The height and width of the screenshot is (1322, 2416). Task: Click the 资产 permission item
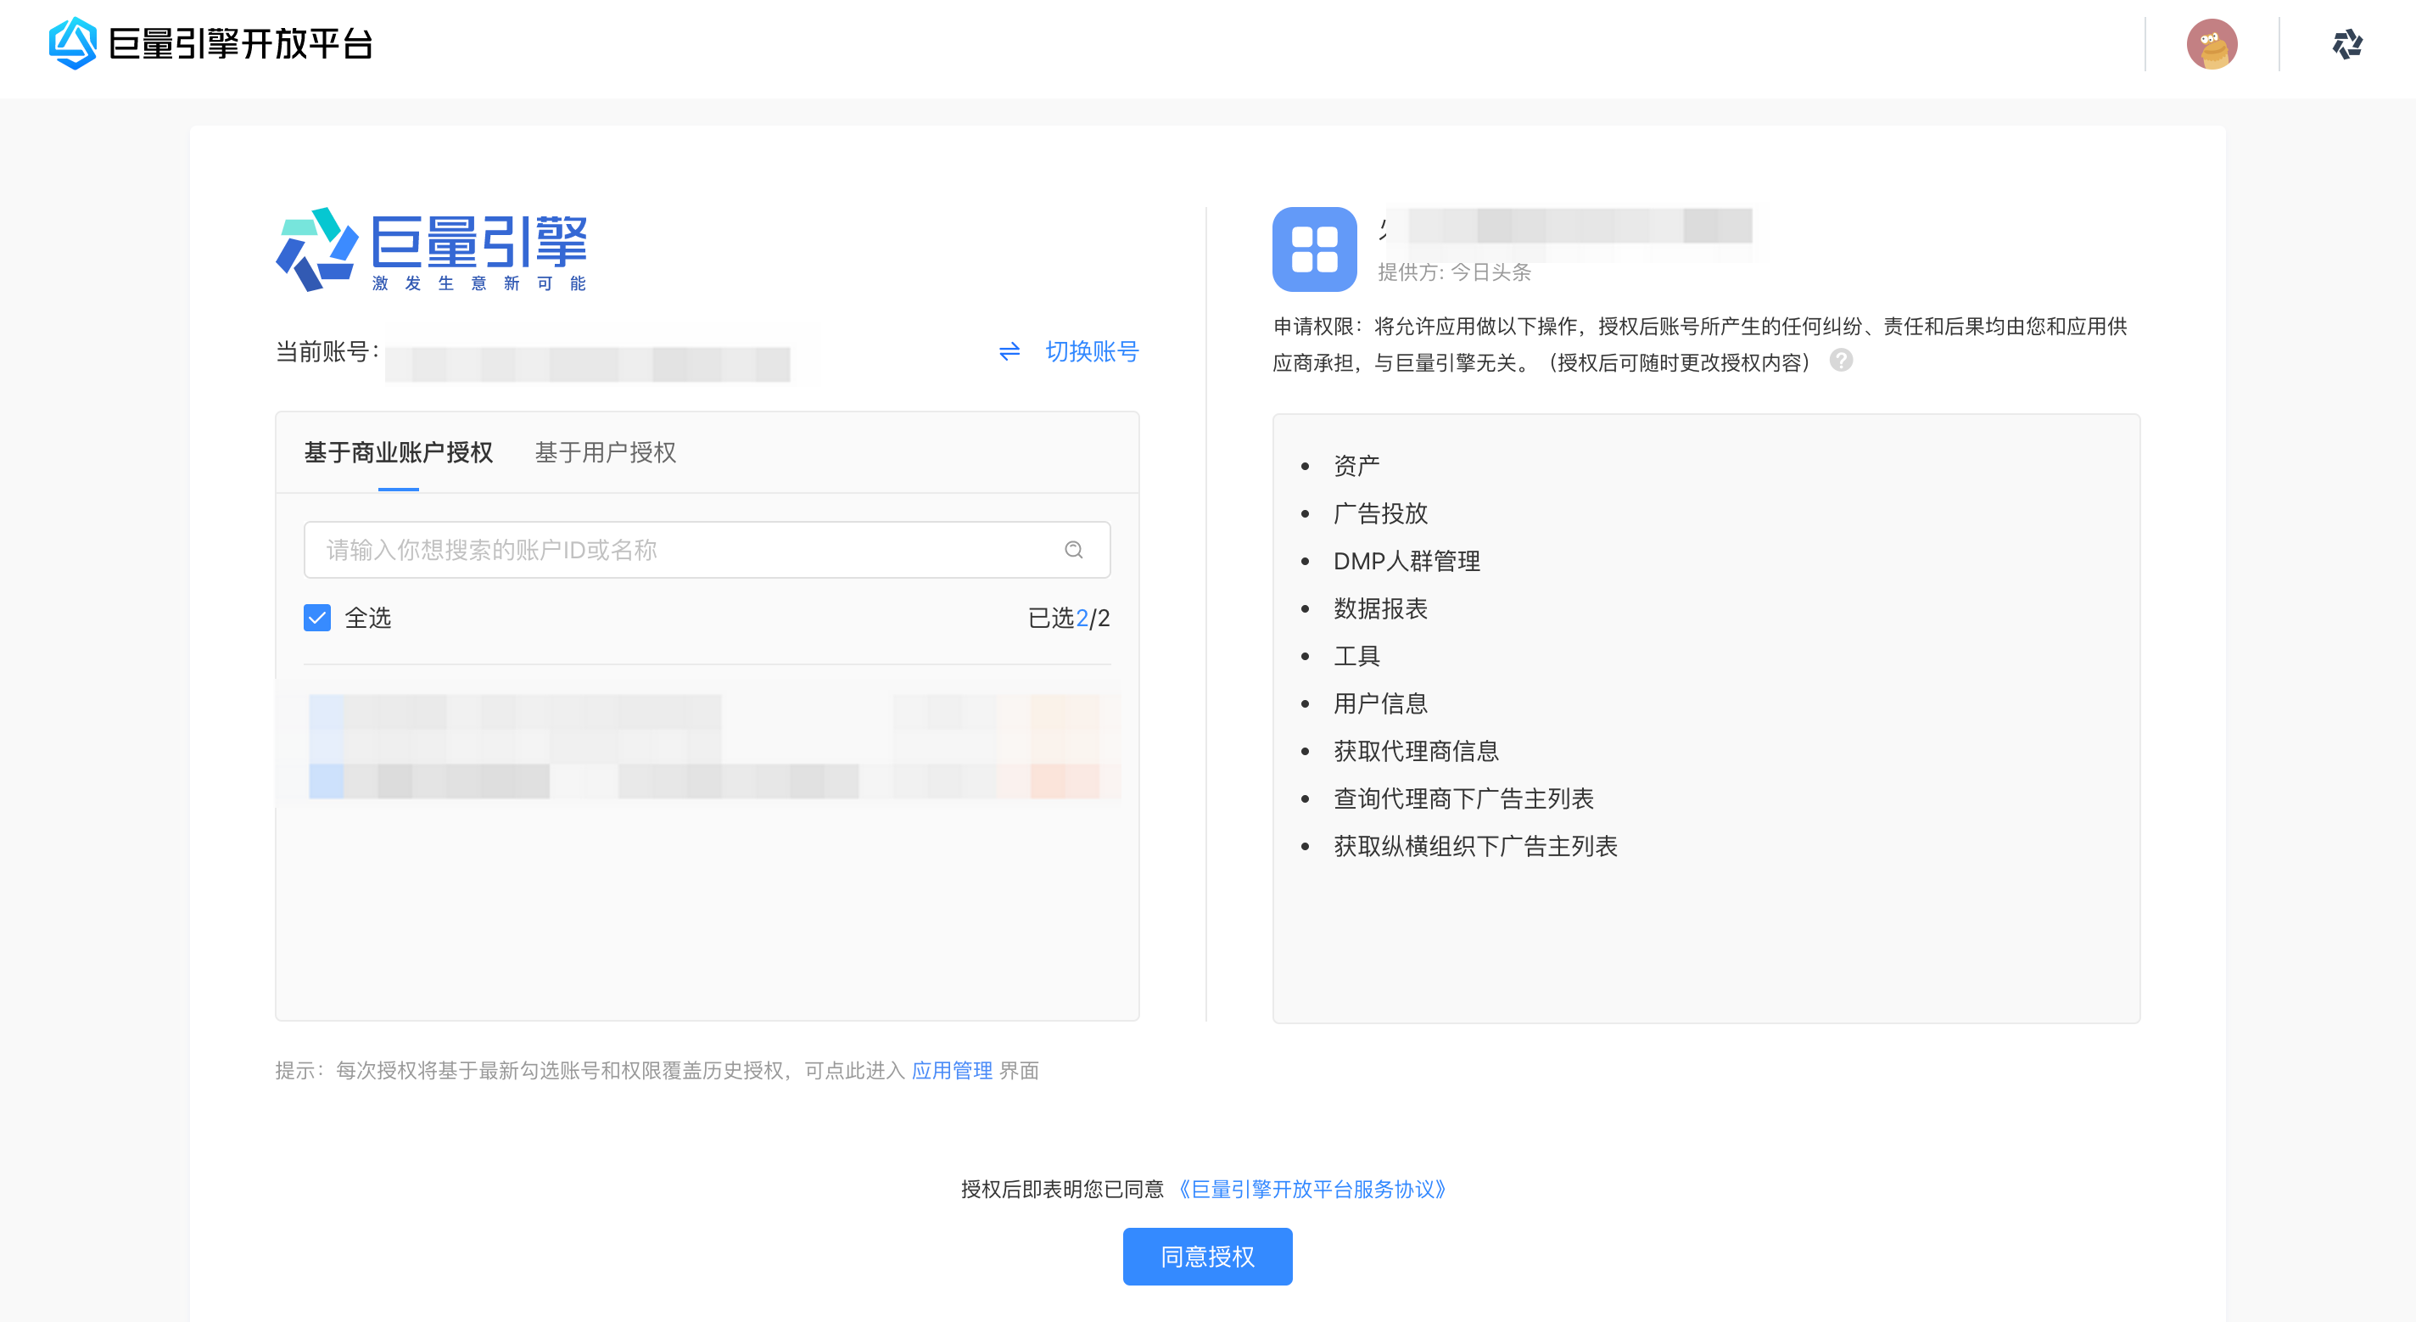pyautogui.click(x=1356, y=467)
